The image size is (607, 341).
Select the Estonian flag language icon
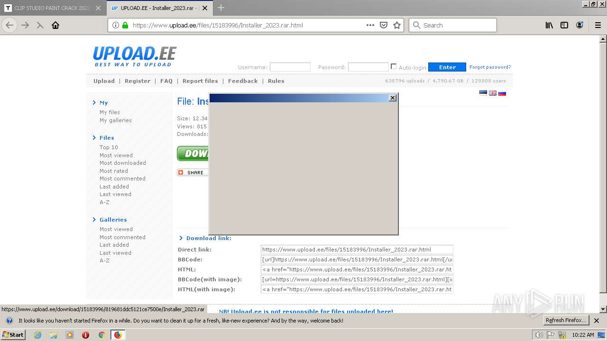tap(483, 93)
